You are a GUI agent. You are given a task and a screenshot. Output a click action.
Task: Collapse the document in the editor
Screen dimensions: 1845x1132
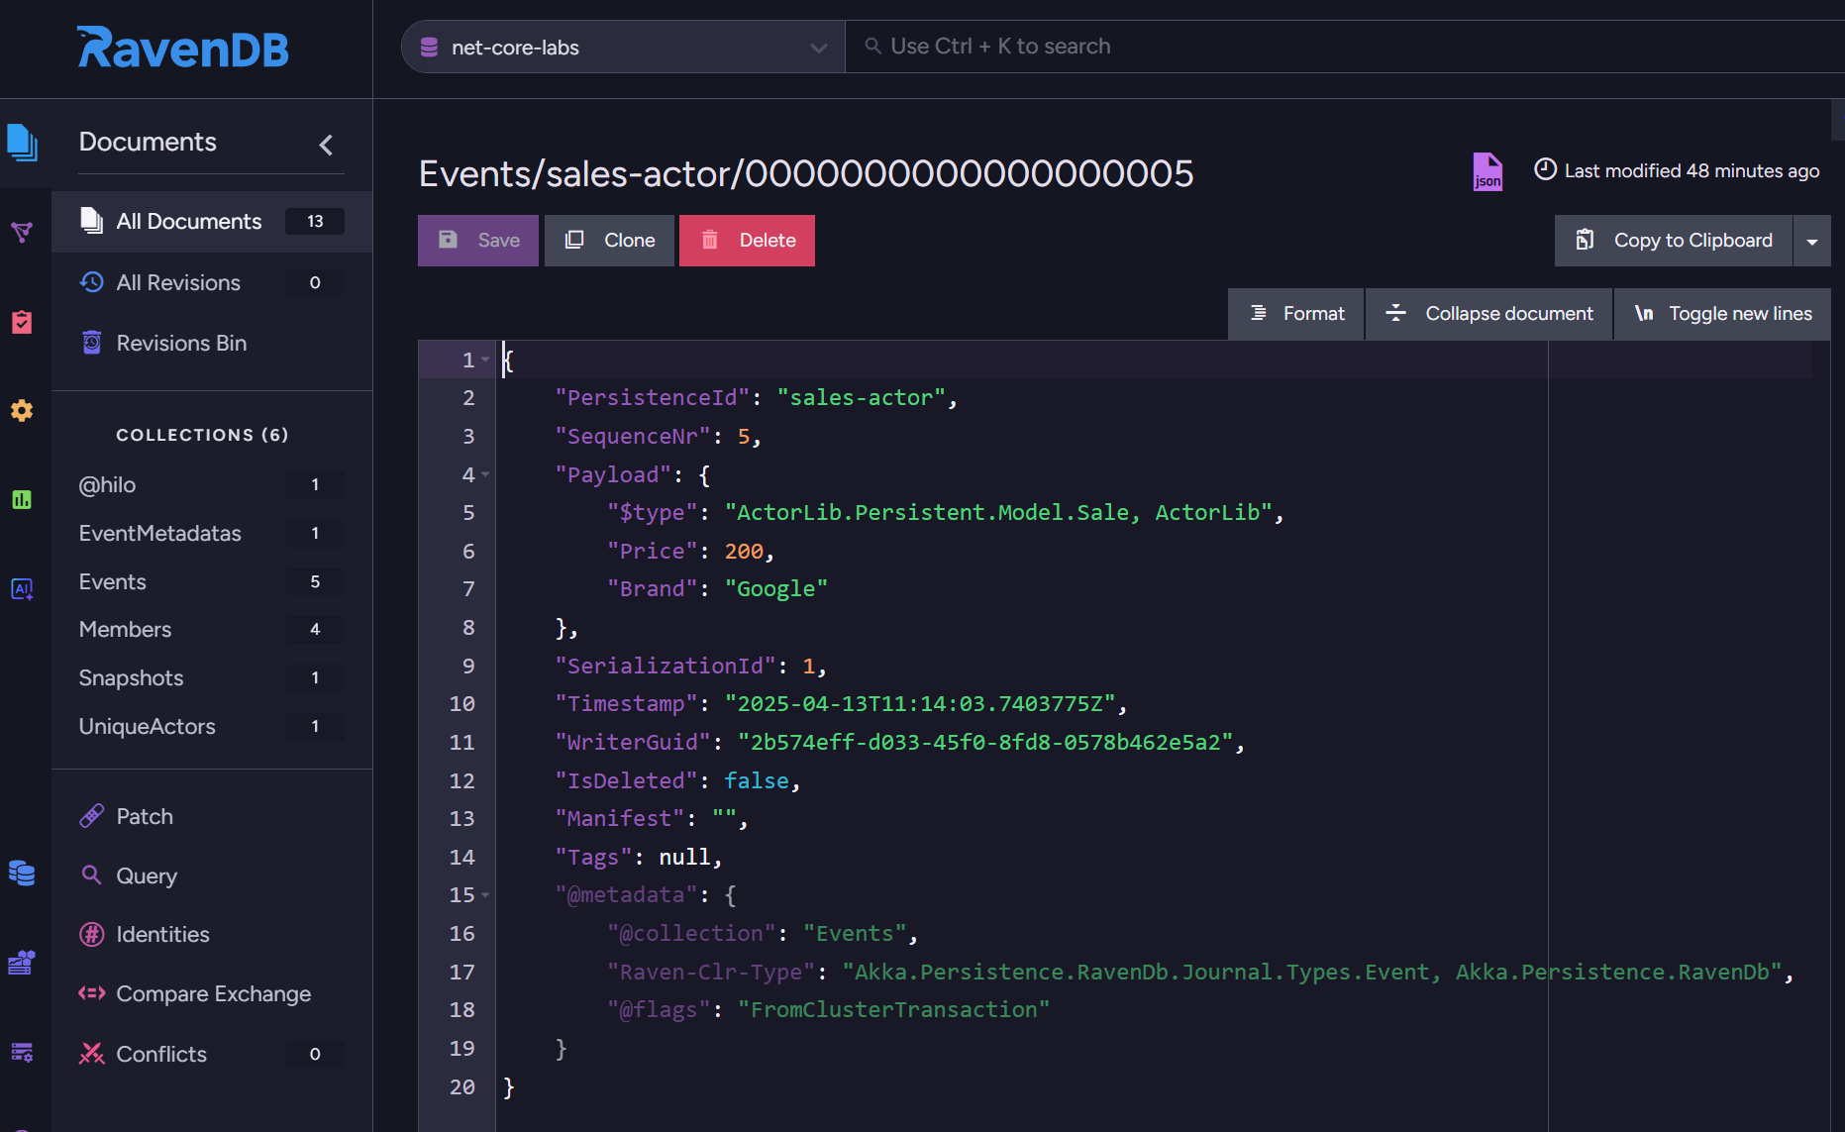click(1488, 314)
